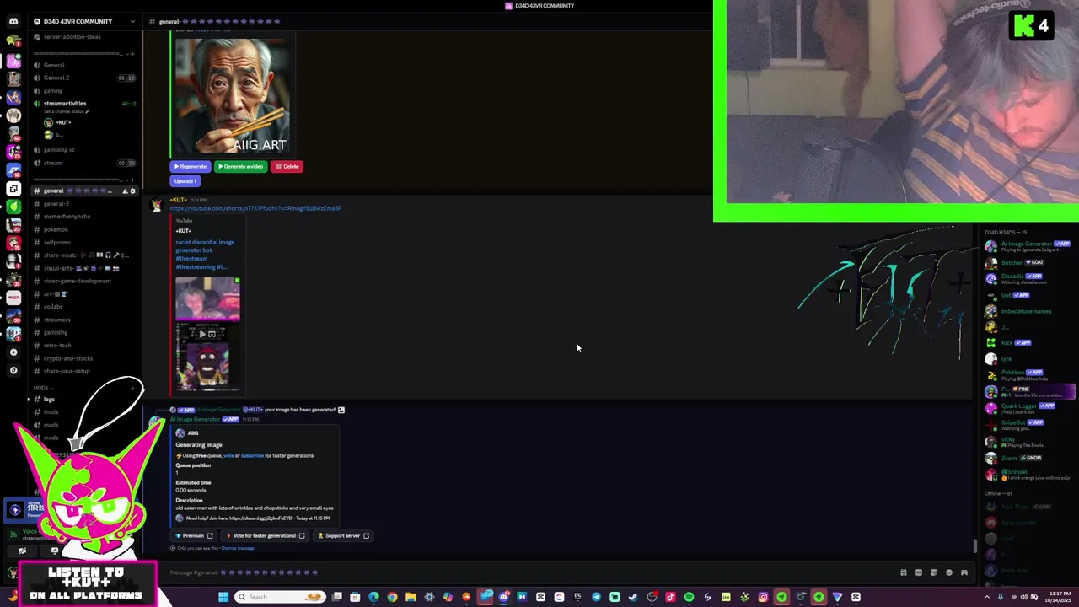Open the general-2 text channel
Image resolution: width=1079 pixels, height=607 pixels.
click(56, 204)
